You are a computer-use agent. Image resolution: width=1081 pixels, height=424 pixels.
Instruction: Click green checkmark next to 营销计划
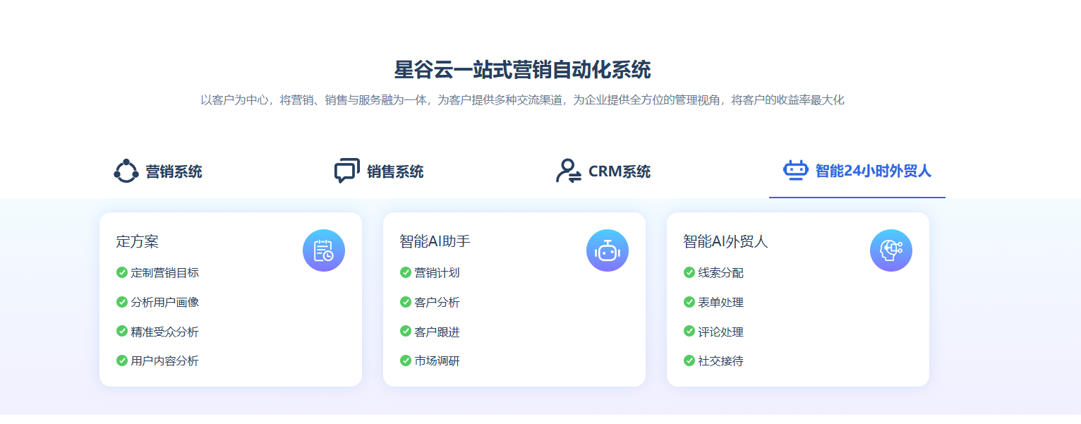pyautogui.click(x=406, y=272)
